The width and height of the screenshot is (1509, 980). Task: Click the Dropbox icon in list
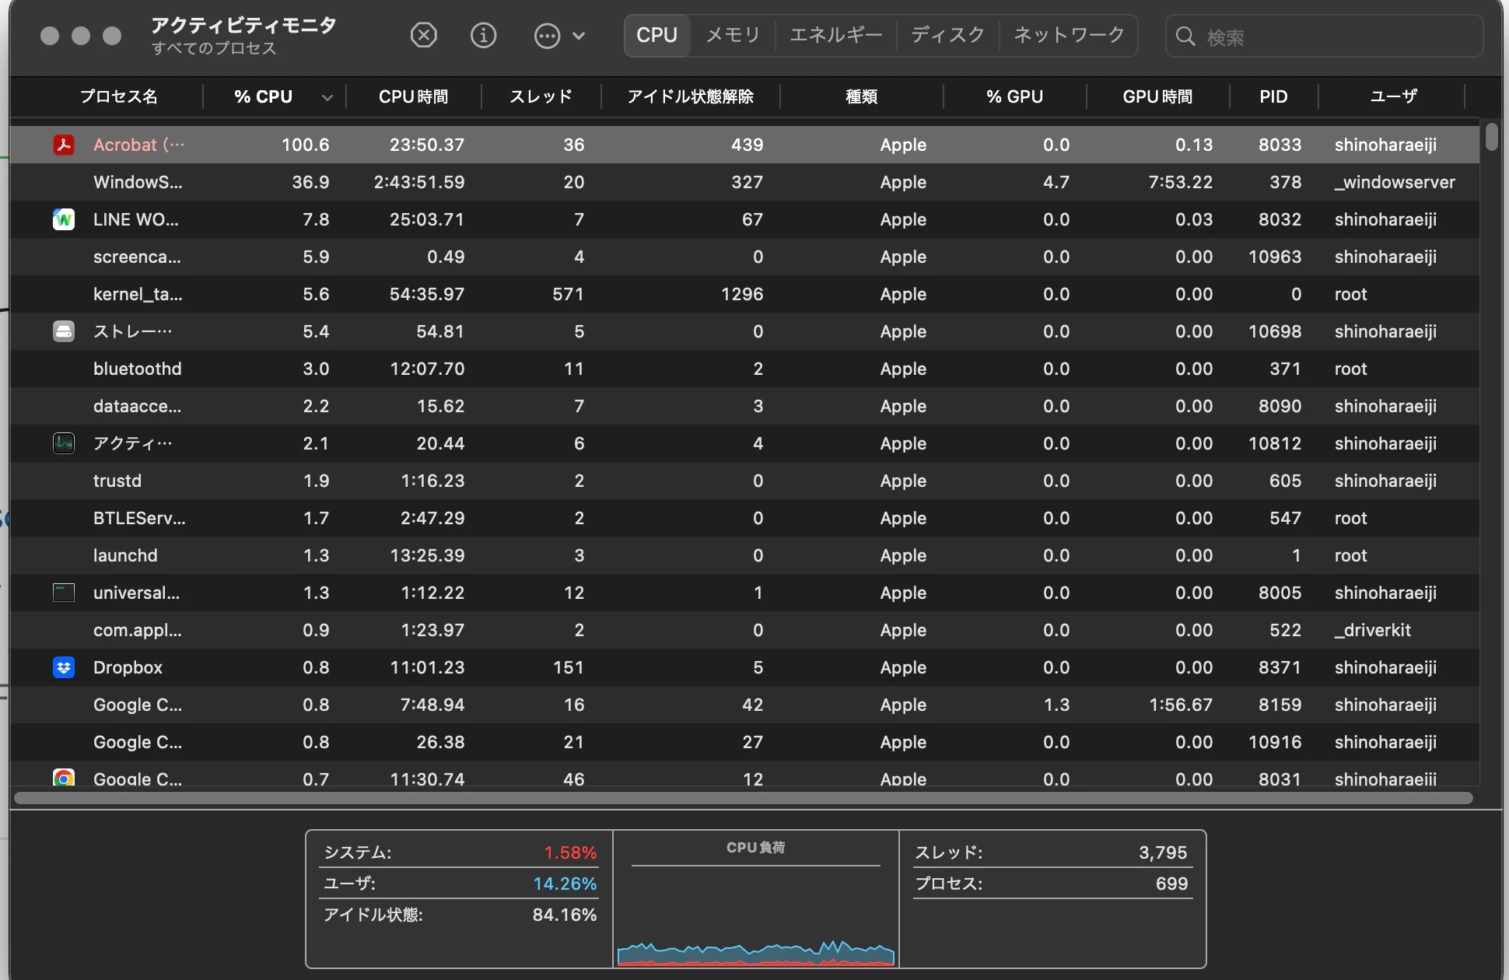click(x=64, y=668)
